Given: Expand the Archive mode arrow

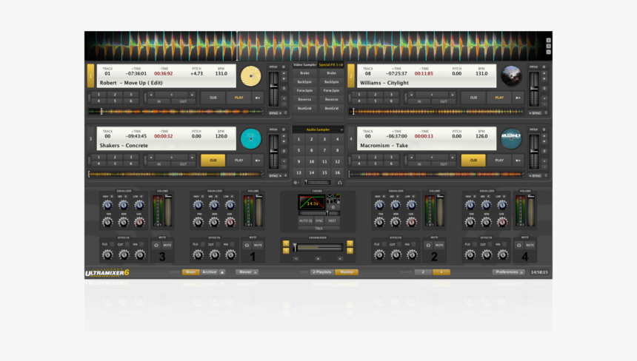Looking at the screenshot, I should 222,272.
